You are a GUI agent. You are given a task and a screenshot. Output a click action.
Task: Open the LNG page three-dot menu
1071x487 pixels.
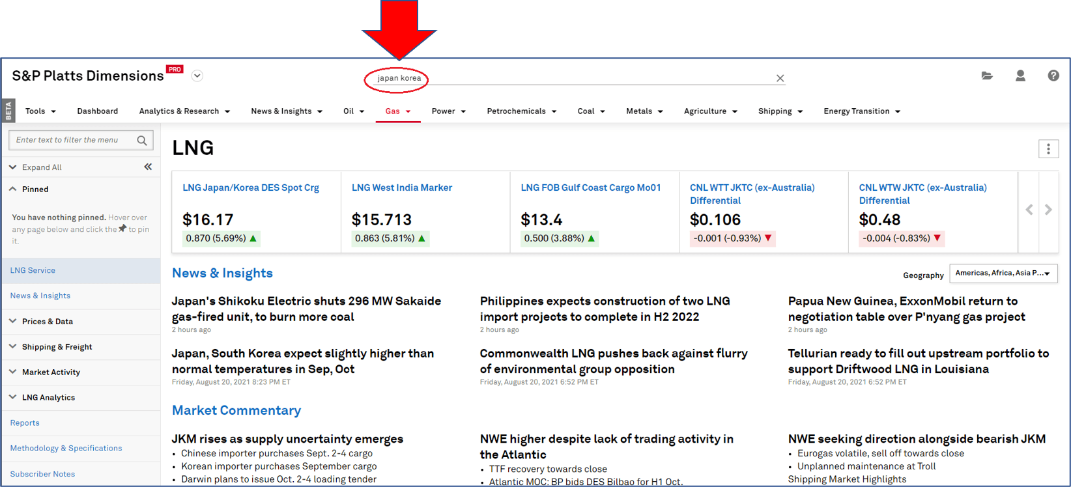pos(1048,149)
